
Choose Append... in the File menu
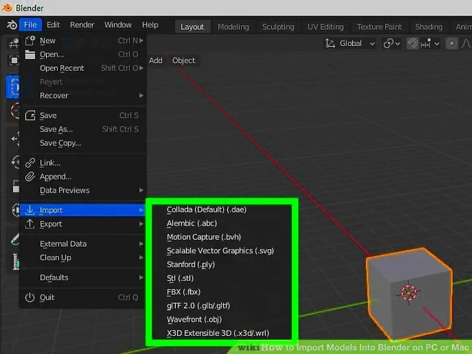point(83,177)
